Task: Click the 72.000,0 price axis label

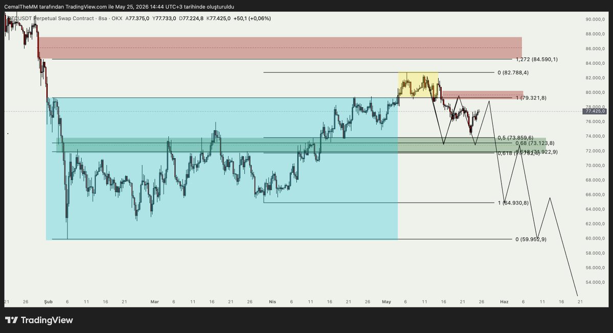Action: [595, 150]
